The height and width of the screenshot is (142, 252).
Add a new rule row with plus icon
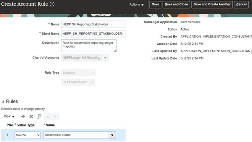pyautogui.click(x=23, y=116)
